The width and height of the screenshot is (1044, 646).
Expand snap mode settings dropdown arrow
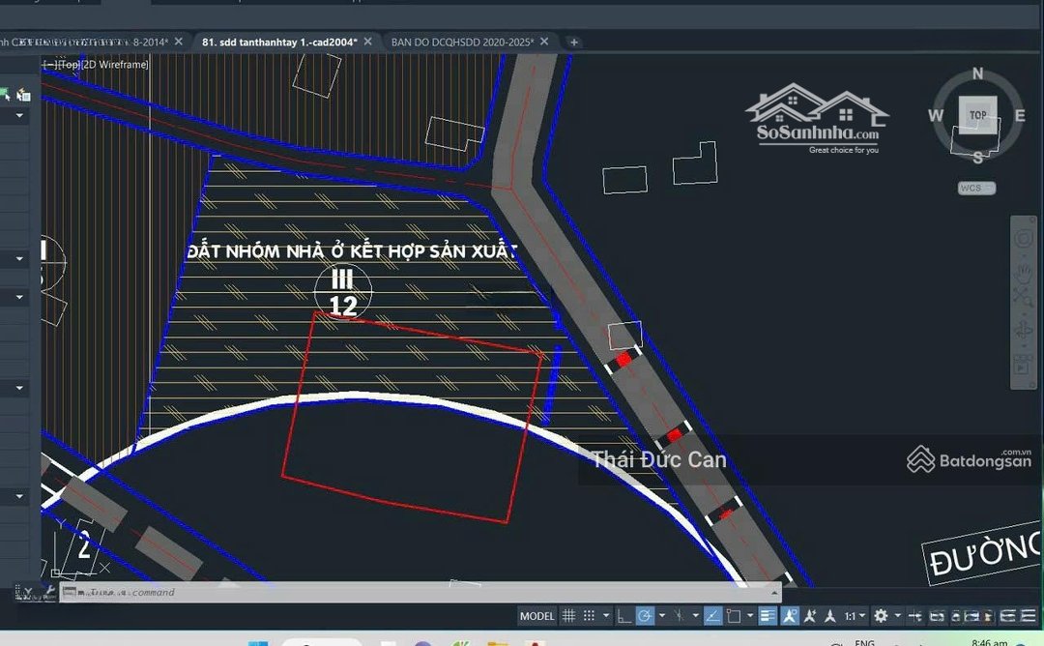click(x=606, y=616)
